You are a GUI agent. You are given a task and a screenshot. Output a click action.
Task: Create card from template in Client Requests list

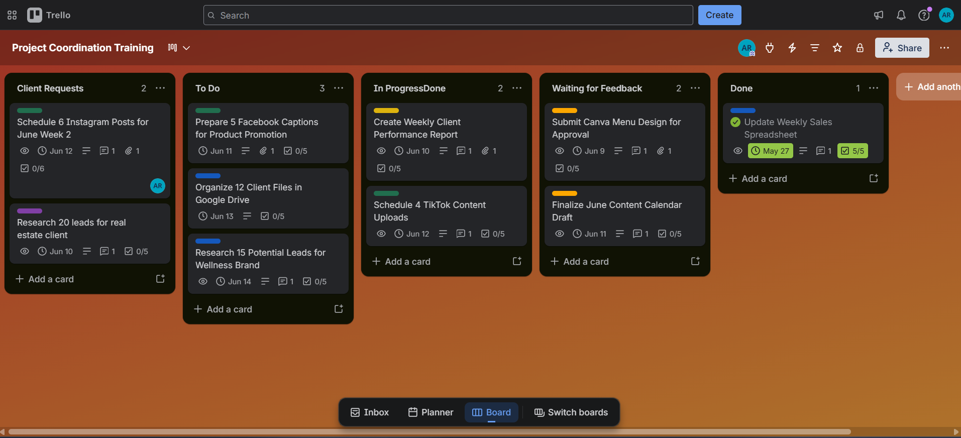[x=160, y=279]
